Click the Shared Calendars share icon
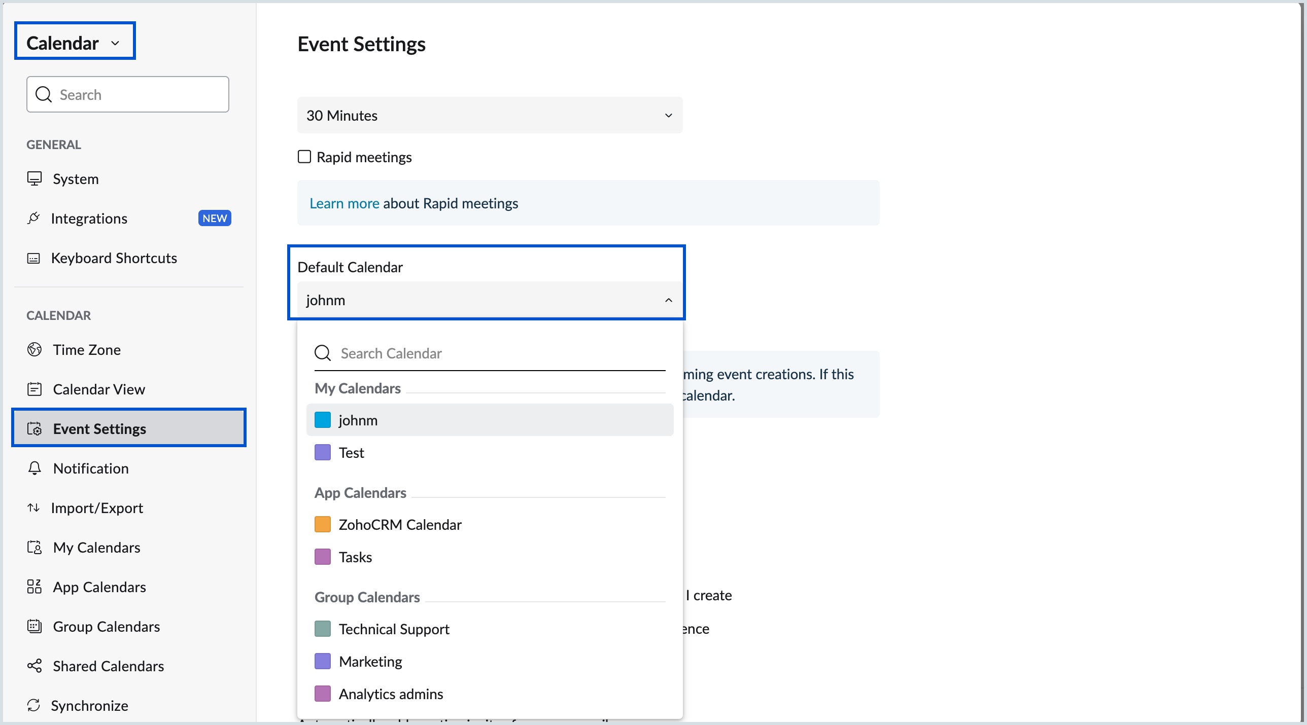1307x725 pixels. pyautogui.click(x=33, y=666)
